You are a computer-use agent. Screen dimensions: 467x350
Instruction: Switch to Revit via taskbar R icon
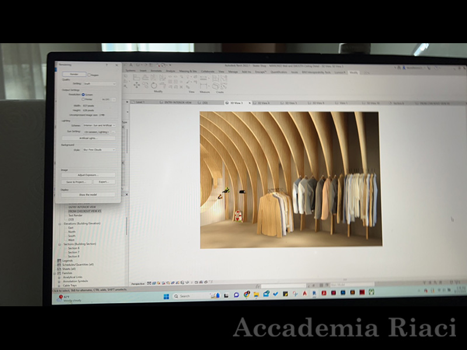pos(314,293)
